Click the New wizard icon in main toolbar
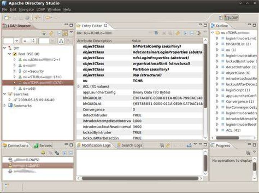 click(x=6, y=18)
